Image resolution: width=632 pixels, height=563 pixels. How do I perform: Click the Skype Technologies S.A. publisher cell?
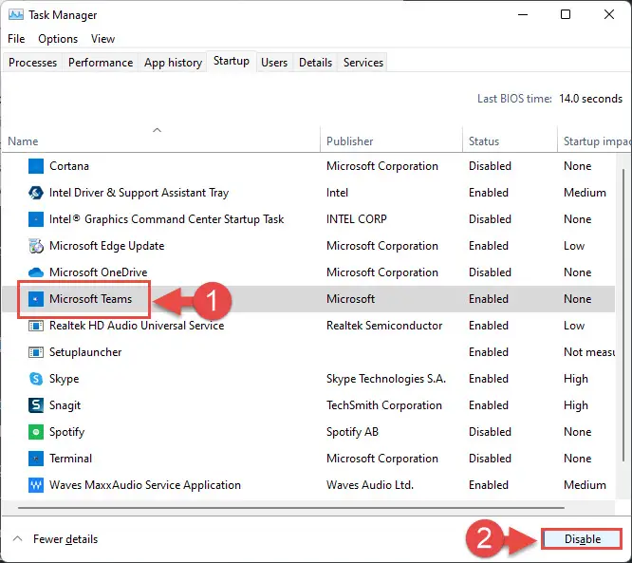tap(386, 379)
